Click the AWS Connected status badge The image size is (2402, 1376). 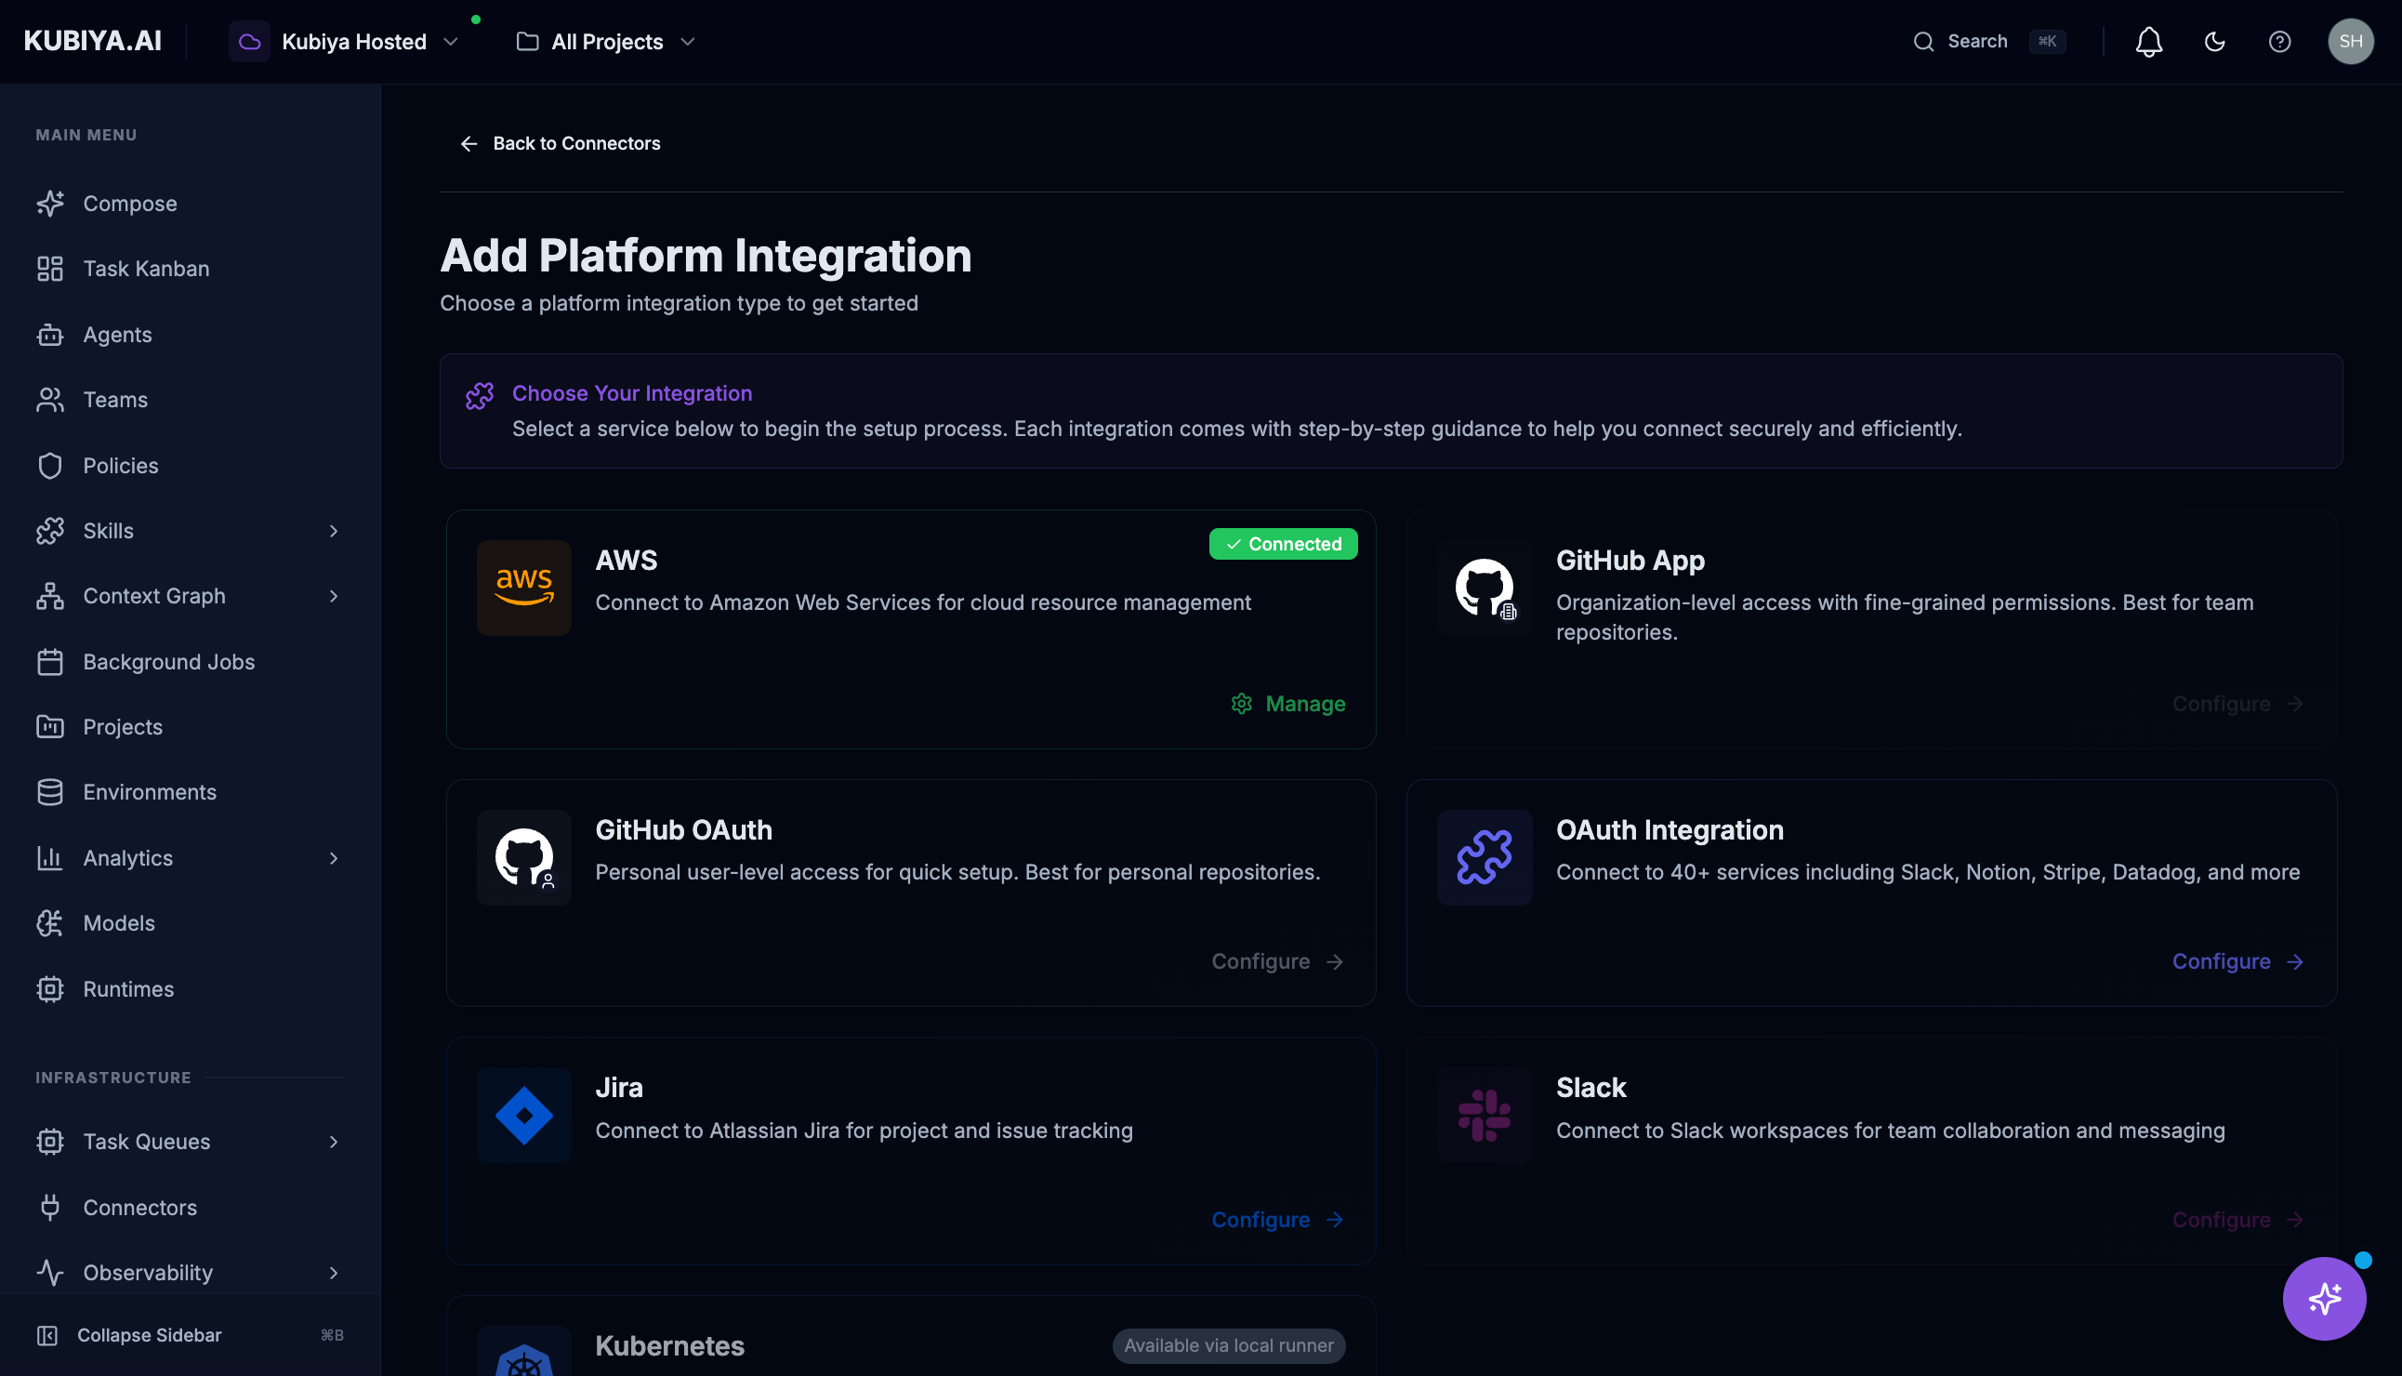1282,543
